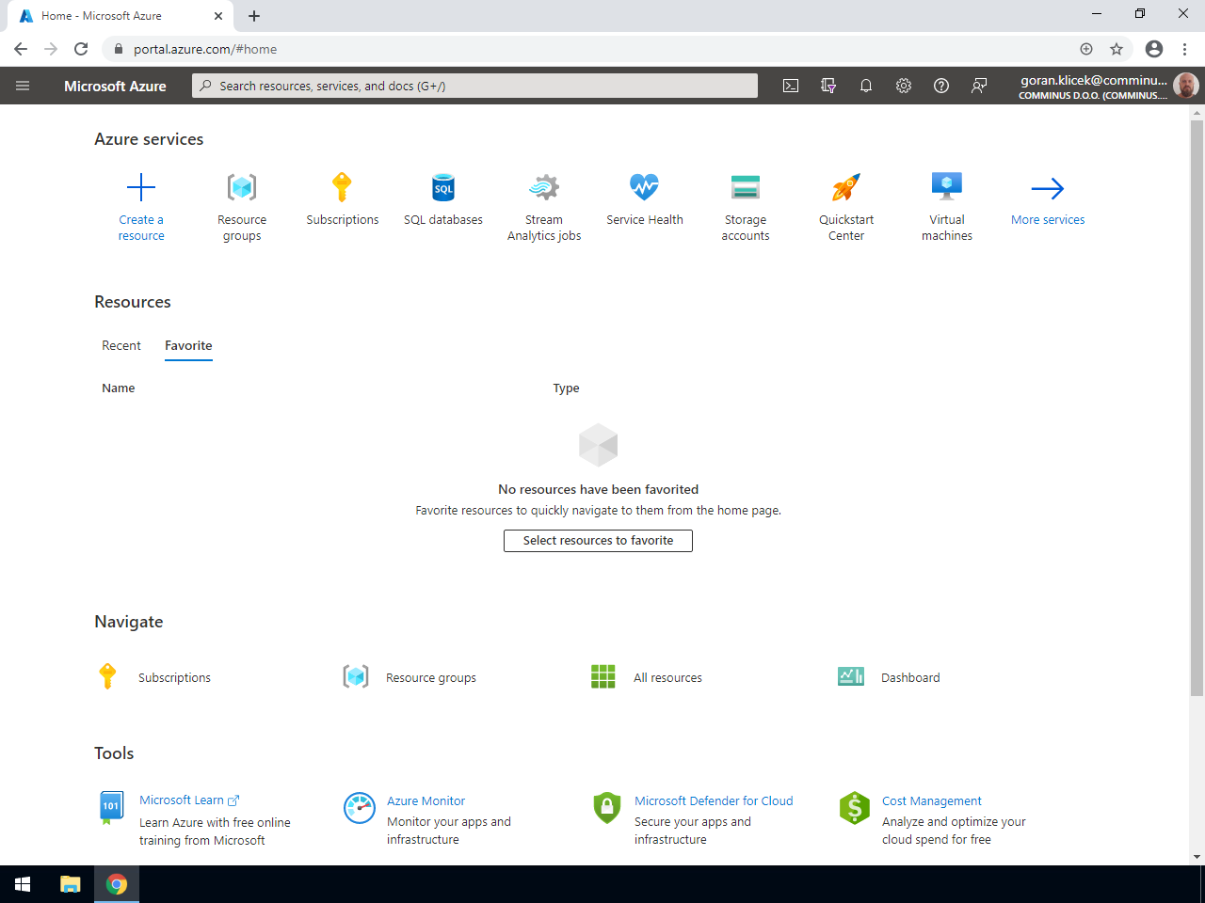
Task: Show notifications bell
Action: [x=866, y=86]
